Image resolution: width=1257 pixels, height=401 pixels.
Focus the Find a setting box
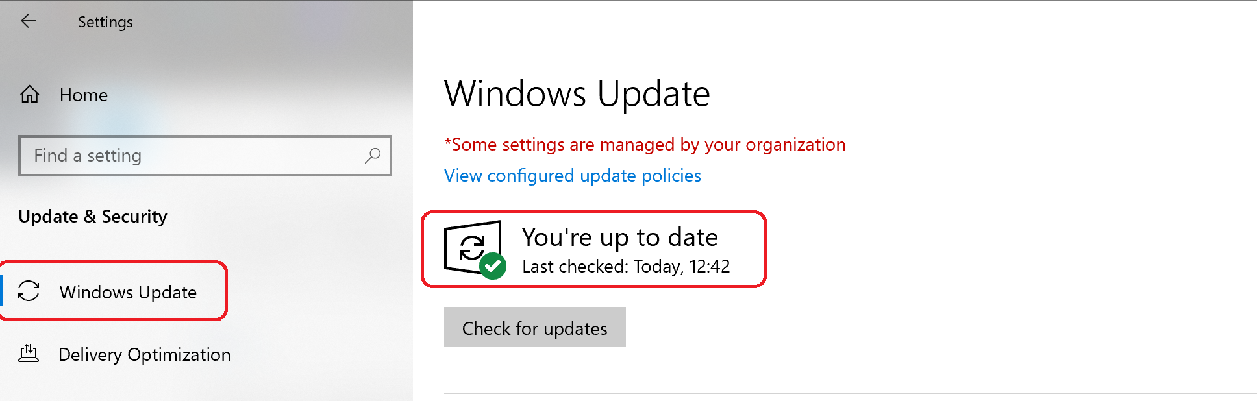[x=205, y=156]
